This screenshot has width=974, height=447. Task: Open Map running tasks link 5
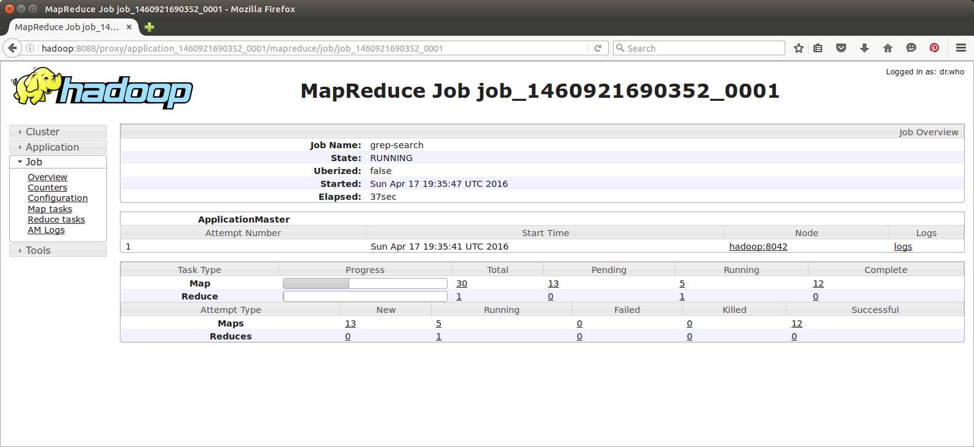[682, 283]
